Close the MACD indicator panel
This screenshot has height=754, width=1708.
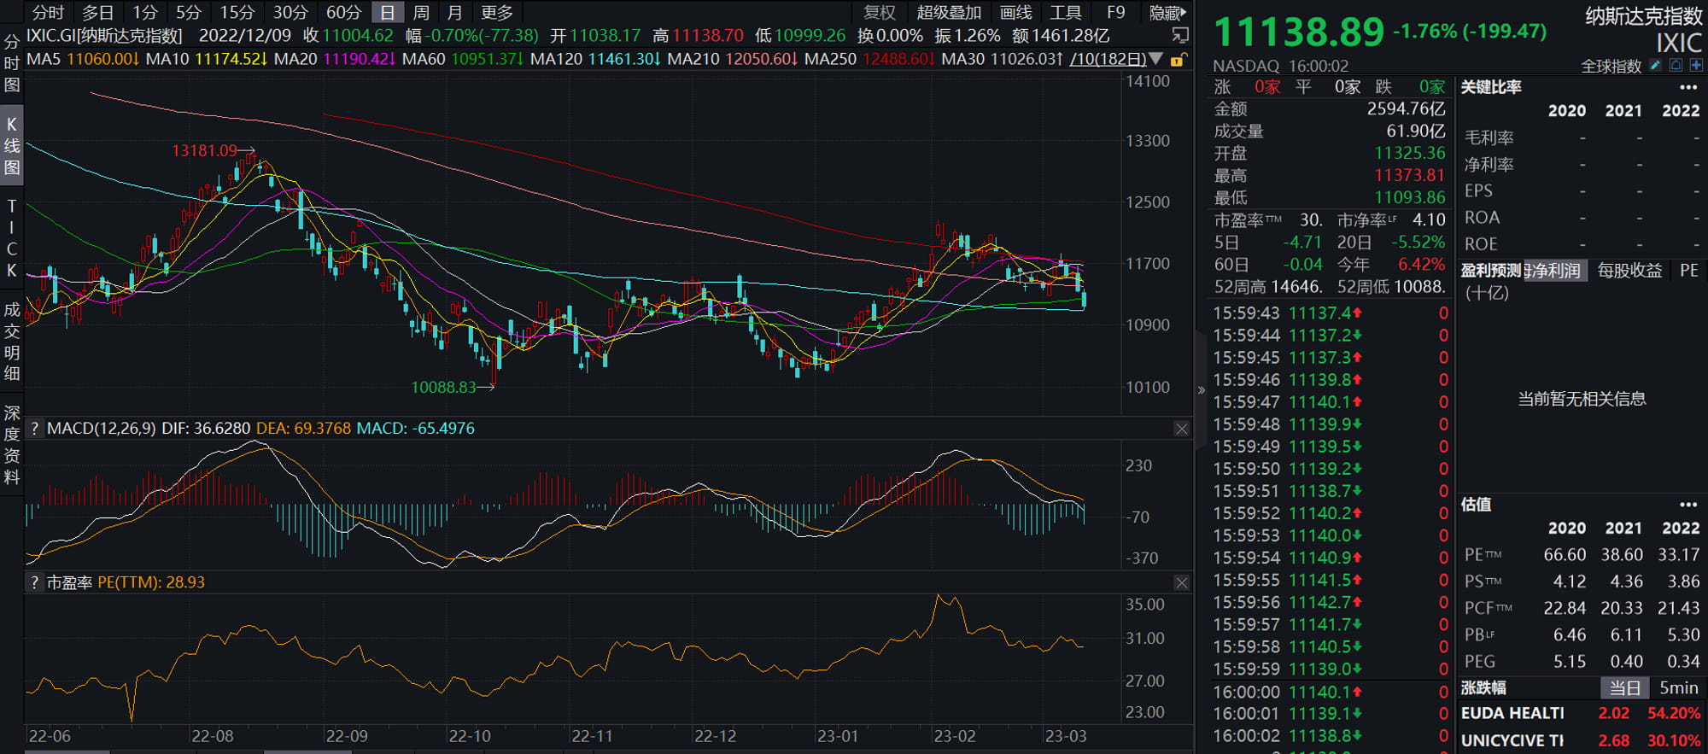[1181, 429]
